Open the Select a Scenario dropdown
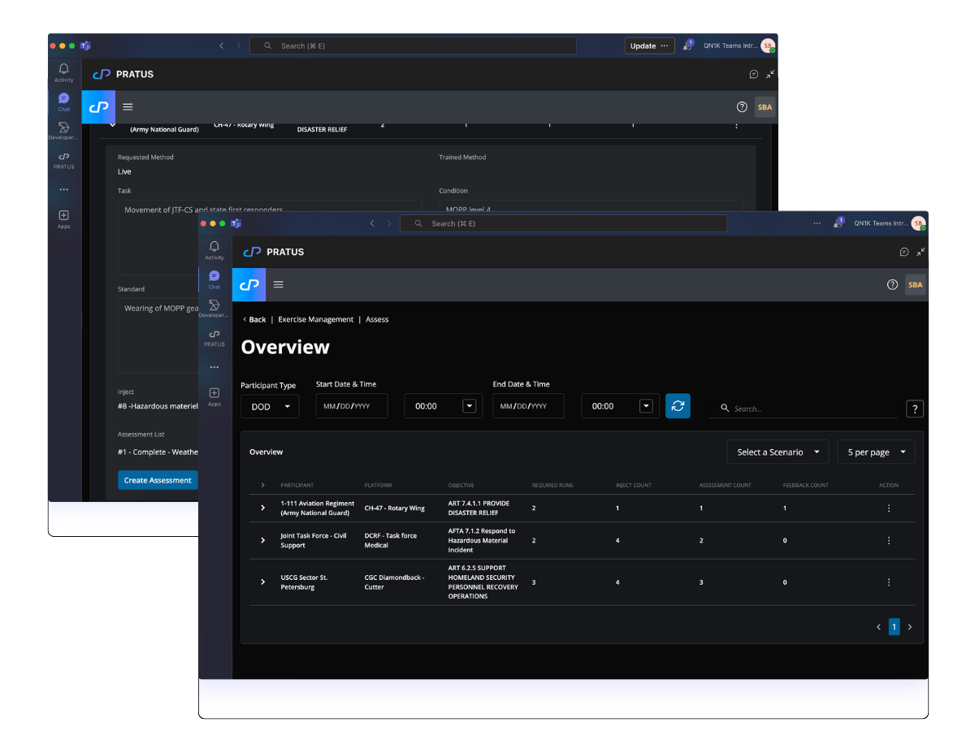The image size is (975, 731). tap(778, 452)
